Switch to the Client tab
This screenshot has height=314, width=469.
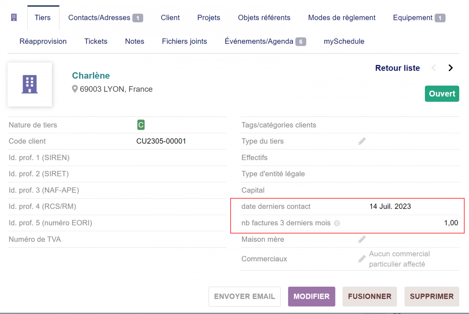[170, 18]
